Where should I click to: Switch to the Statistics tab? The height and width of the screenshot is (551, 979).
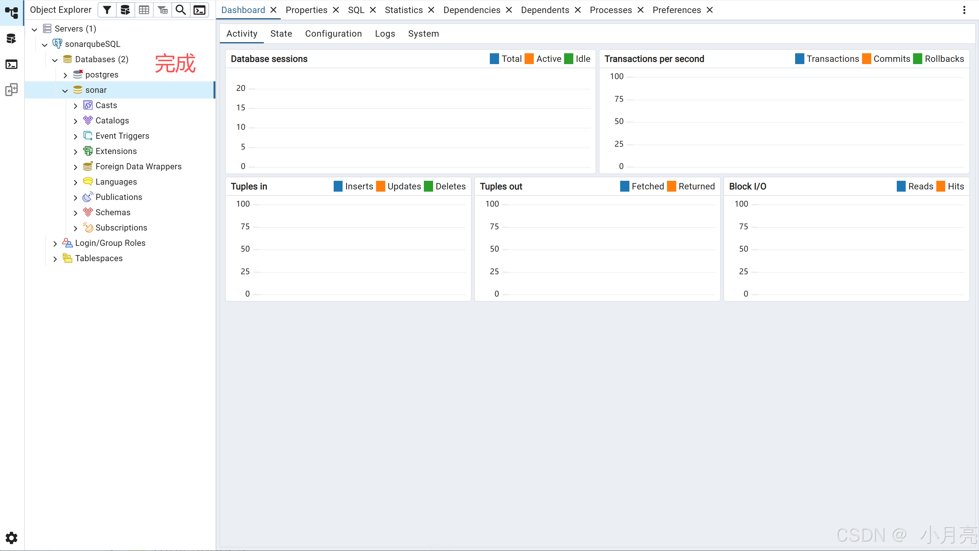[403, 10]
